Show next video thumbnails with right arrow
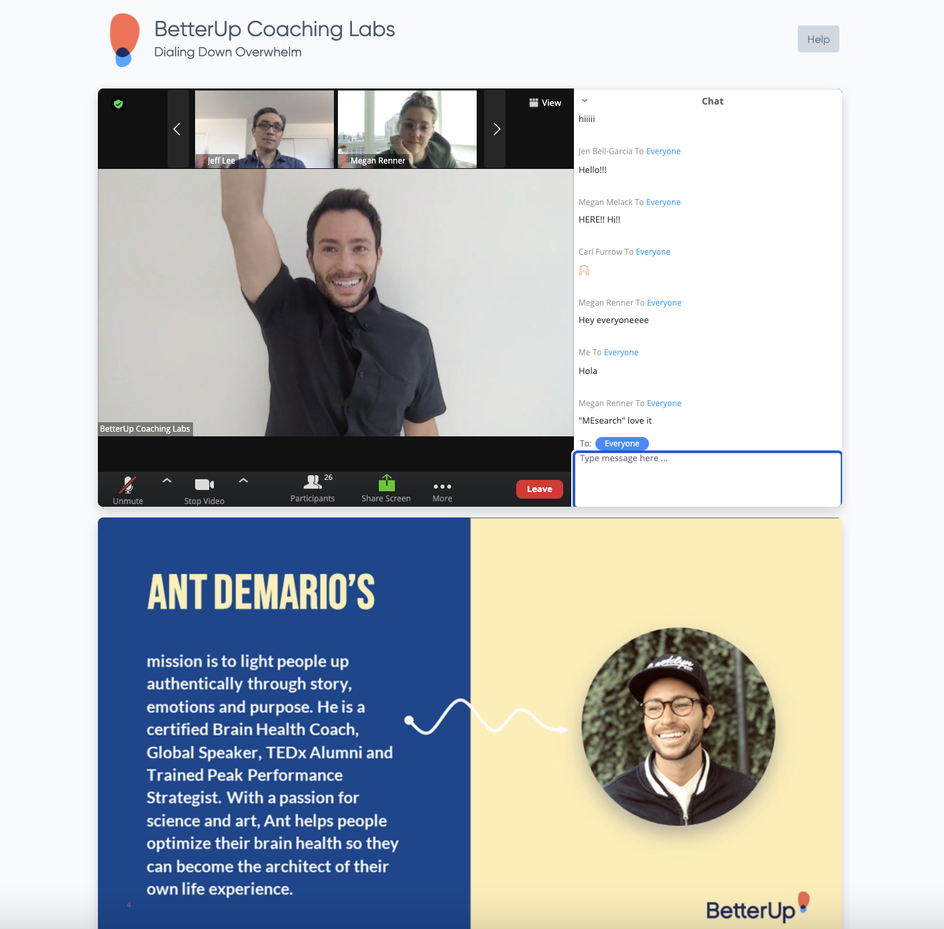The width and height of the screenshot is (944, 929). (495, 129)
